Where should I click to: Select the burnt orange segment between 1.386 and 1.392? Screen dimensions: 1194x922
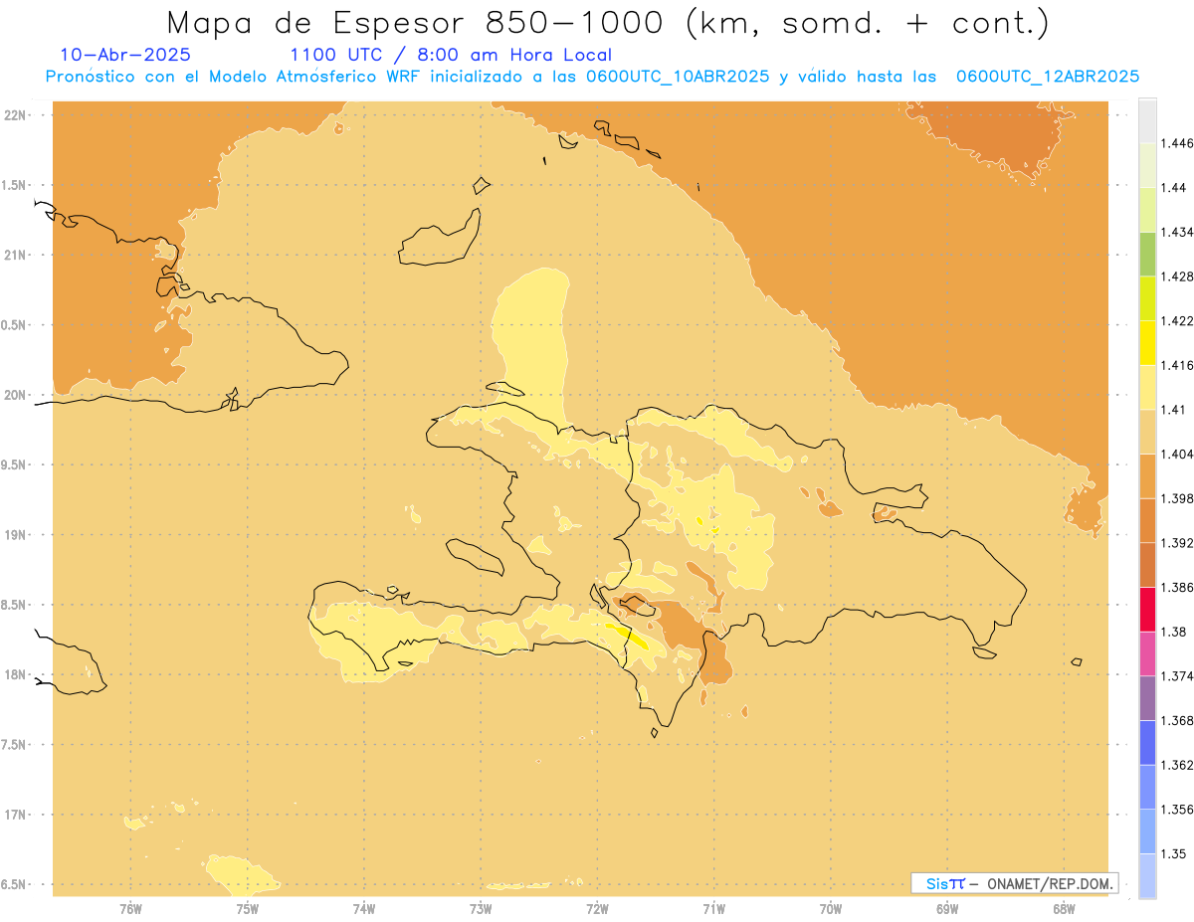coord(1147,564)
